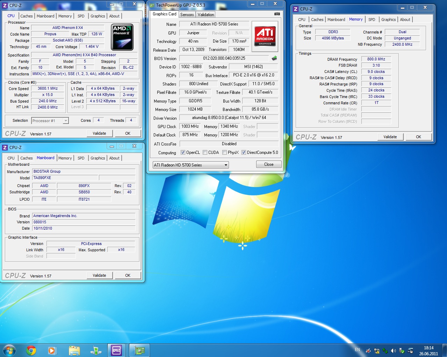Open About tab in the CPU-Z Mainboard window
This screenshot has width=447, height=357.
[114, 158]
